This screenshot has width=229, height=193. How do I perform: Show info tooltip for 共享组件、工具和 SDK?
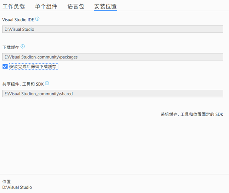pos(47,83)
